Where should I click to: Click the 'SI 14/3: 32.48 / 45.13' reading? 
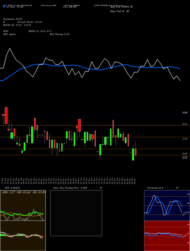click(30, 22)
